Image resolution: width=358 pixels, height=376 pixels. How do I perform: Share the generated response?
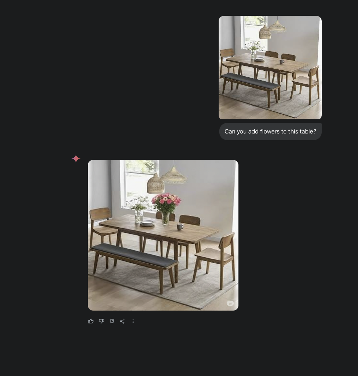click(122, 321)
